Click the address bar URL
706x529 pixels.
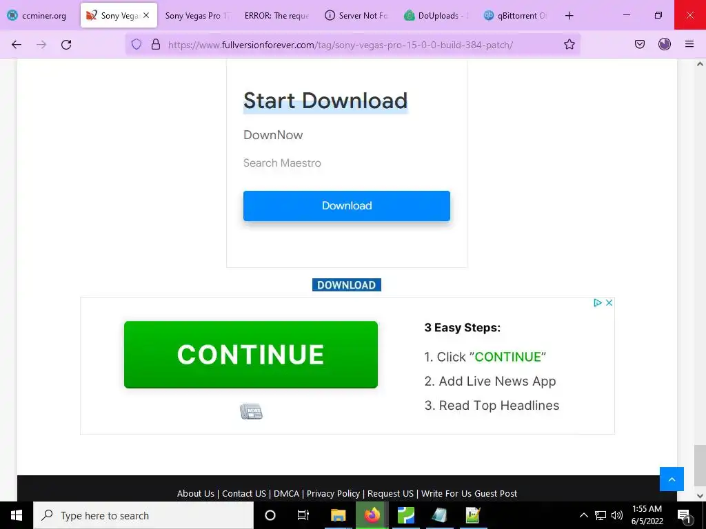click(341, 45)
